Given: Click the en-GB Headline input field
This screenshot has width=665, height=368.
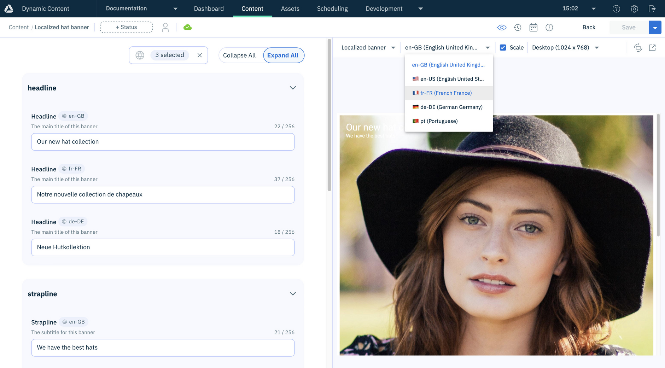Looking at the screenshot, I should (x=163, y=142).
